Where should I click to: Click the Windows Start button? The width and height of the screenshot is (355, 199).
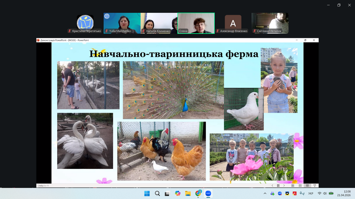147,193
